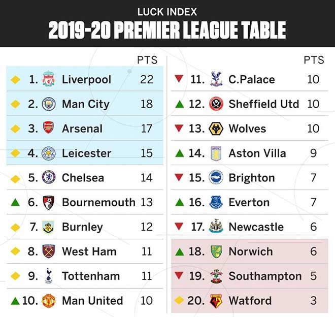The width and height of the screenshot is (335, 317).
Task: Click the Norwich canary crest
Action: [x=216, y=251]
